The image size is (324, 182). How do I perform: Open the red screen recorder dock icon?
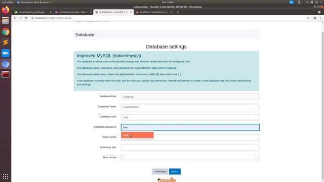tap(6, 74)
